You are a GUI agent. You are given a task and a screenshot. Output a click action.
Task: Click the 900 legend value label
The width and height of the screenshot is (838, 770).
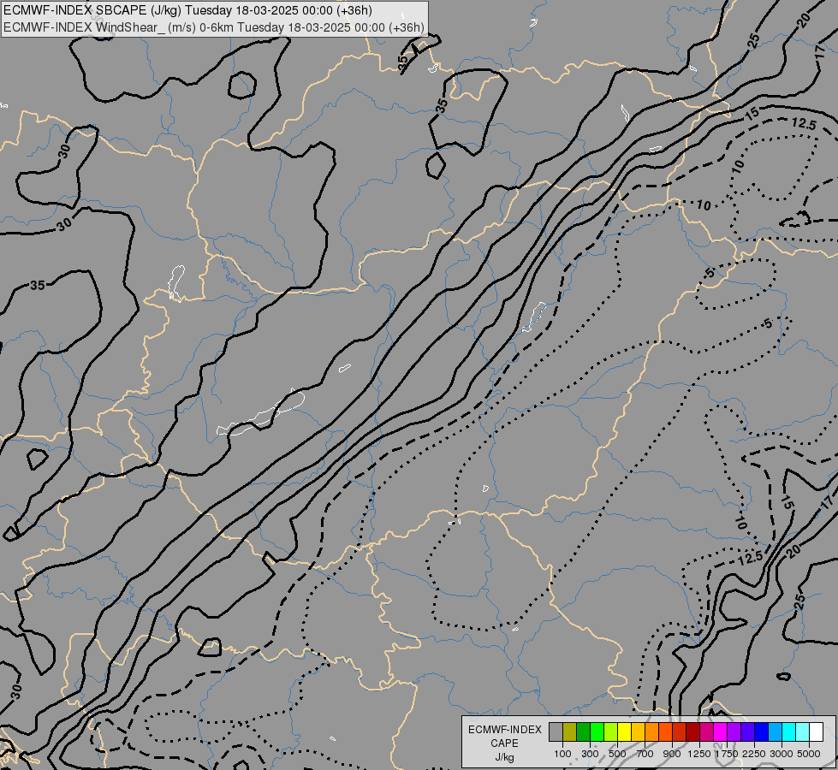pyautogui.click(x=672, y=754)
